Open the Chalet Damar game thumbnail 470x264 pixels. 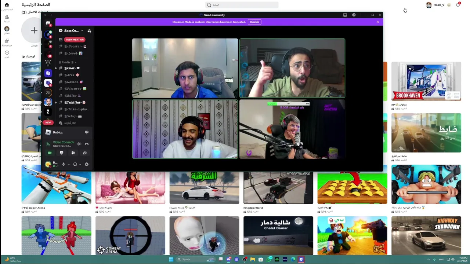tap(278, 236)
